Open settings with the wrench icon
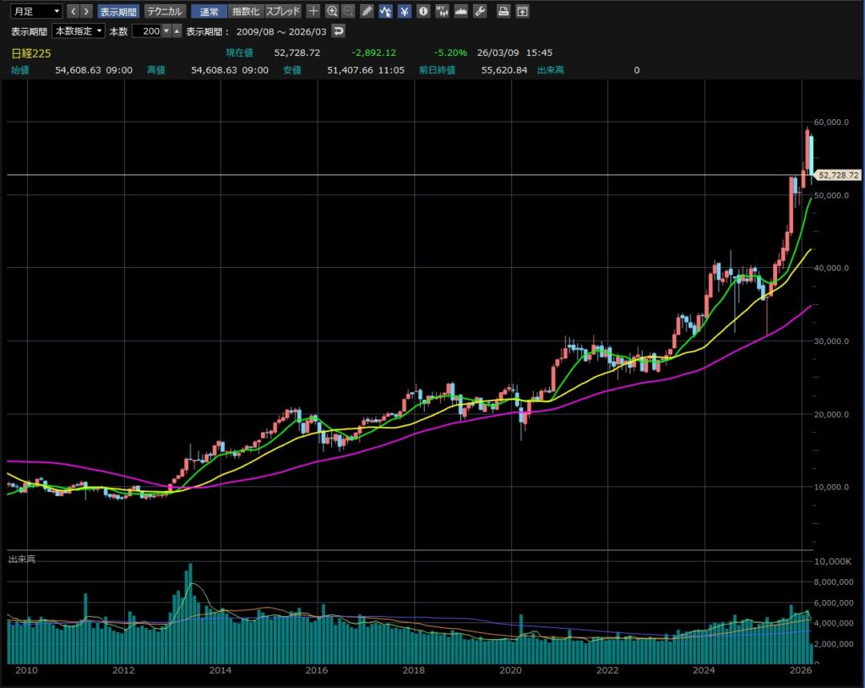Screen dimensions: 865x688 (480, 11)
